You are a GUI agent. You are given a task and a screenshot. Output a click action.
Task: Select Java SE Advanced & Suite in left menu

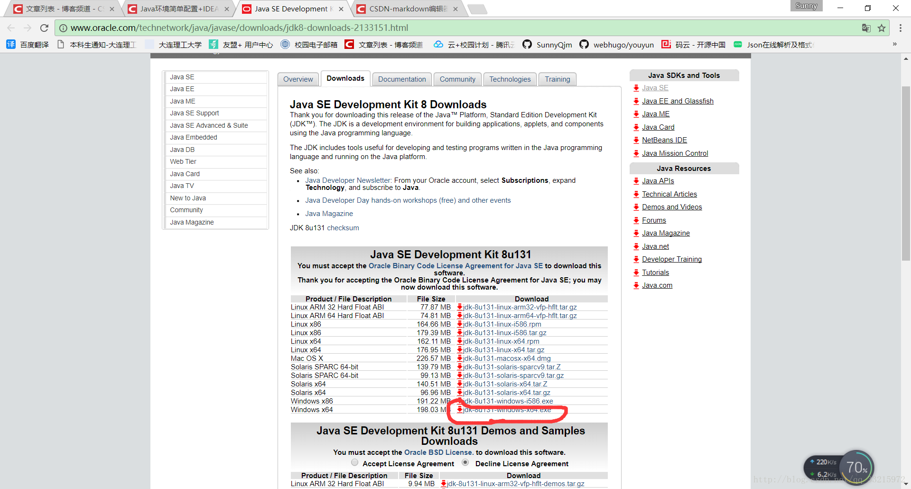click(x=216, y=125)
